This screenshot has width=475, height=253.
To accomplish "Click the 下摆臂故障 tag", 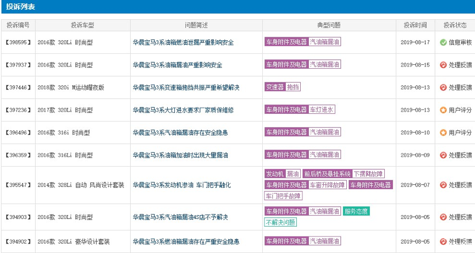I will point(368,174).
